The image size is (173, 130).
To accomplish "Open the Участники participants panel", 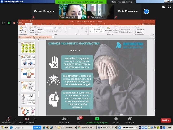I will (64, 120).
